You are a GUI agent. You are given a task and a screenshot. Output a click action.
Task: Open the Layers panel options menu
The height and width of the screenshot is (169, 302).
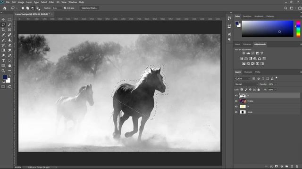coord(301,72)
